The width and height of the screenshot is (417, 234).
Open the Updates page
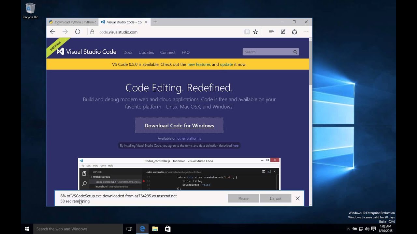[x=146, y=52]
